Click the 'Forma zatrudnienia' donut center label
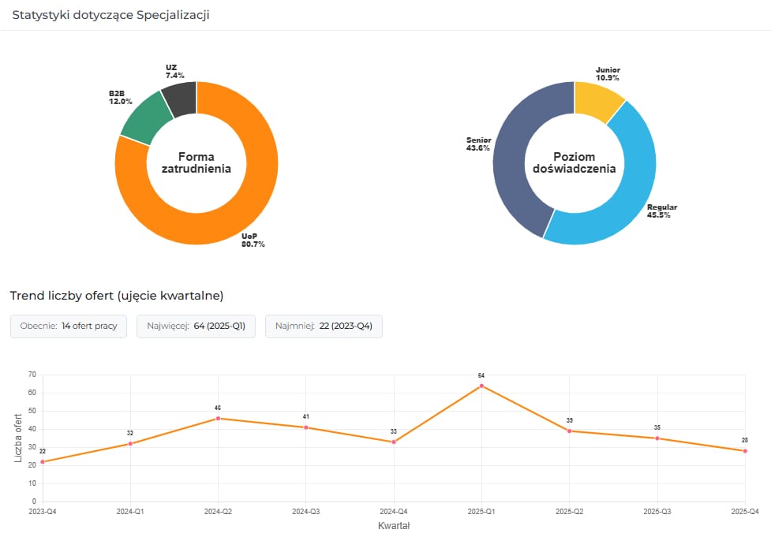Screen dimensions: 771x537 [196, 162]
